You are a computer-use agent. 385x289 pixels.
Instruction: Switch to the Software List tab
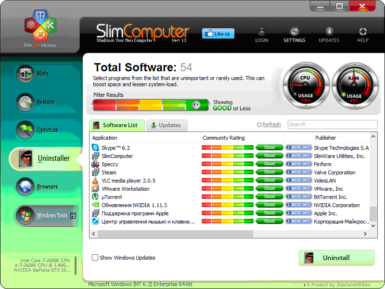coord(116,125)
